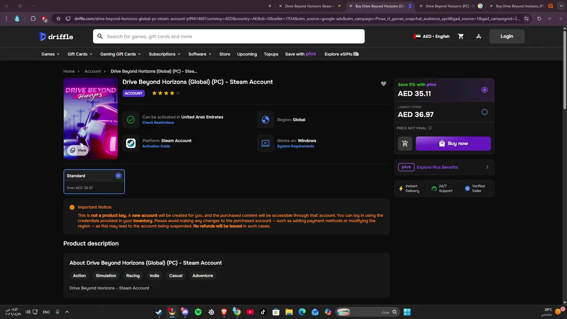The width and height of the screenshot is (567, 319).
Task: Open the Store menu item
Action: tap(225, 54)
